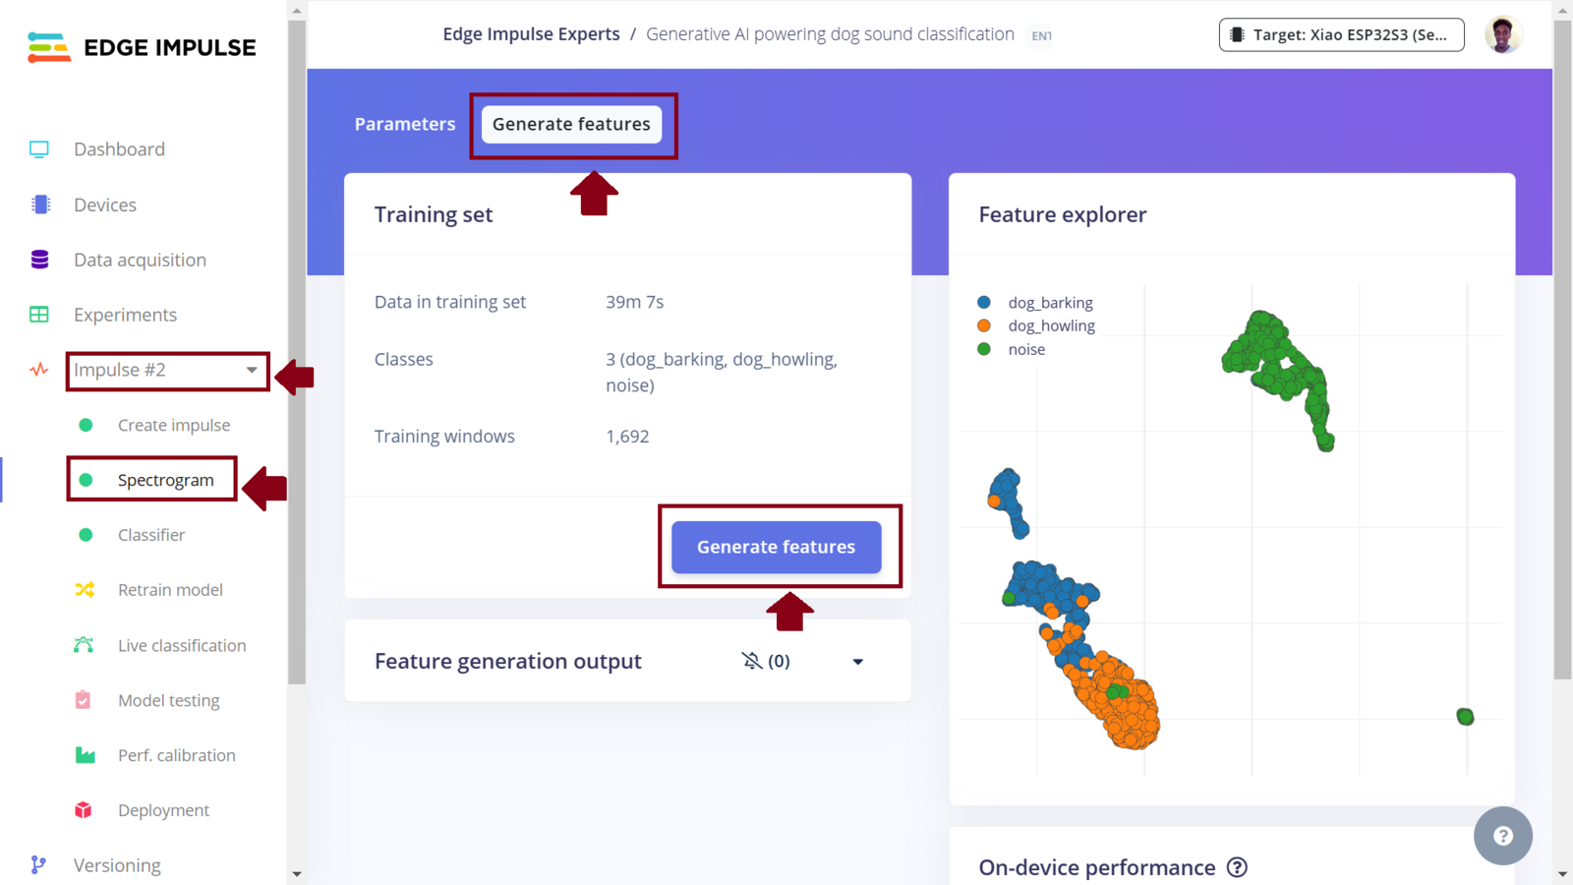Open Data acquisition
The image size is (1573, 885).
140,260
